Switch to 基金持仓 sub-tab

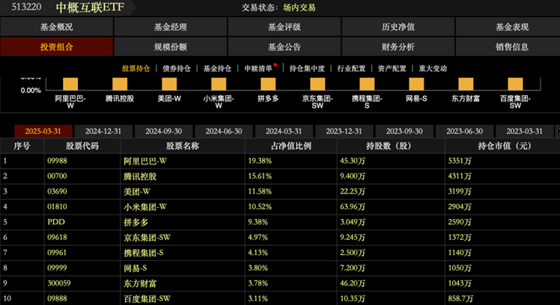(x=217, y=69)
